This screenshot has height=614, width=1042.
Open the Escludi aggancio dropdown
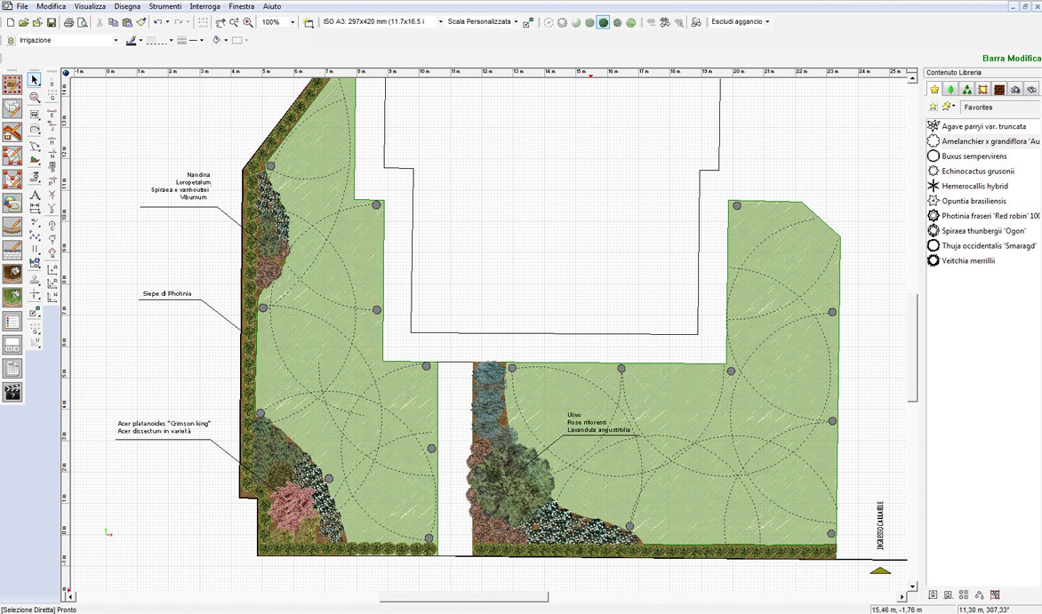[x=741, y=21]
